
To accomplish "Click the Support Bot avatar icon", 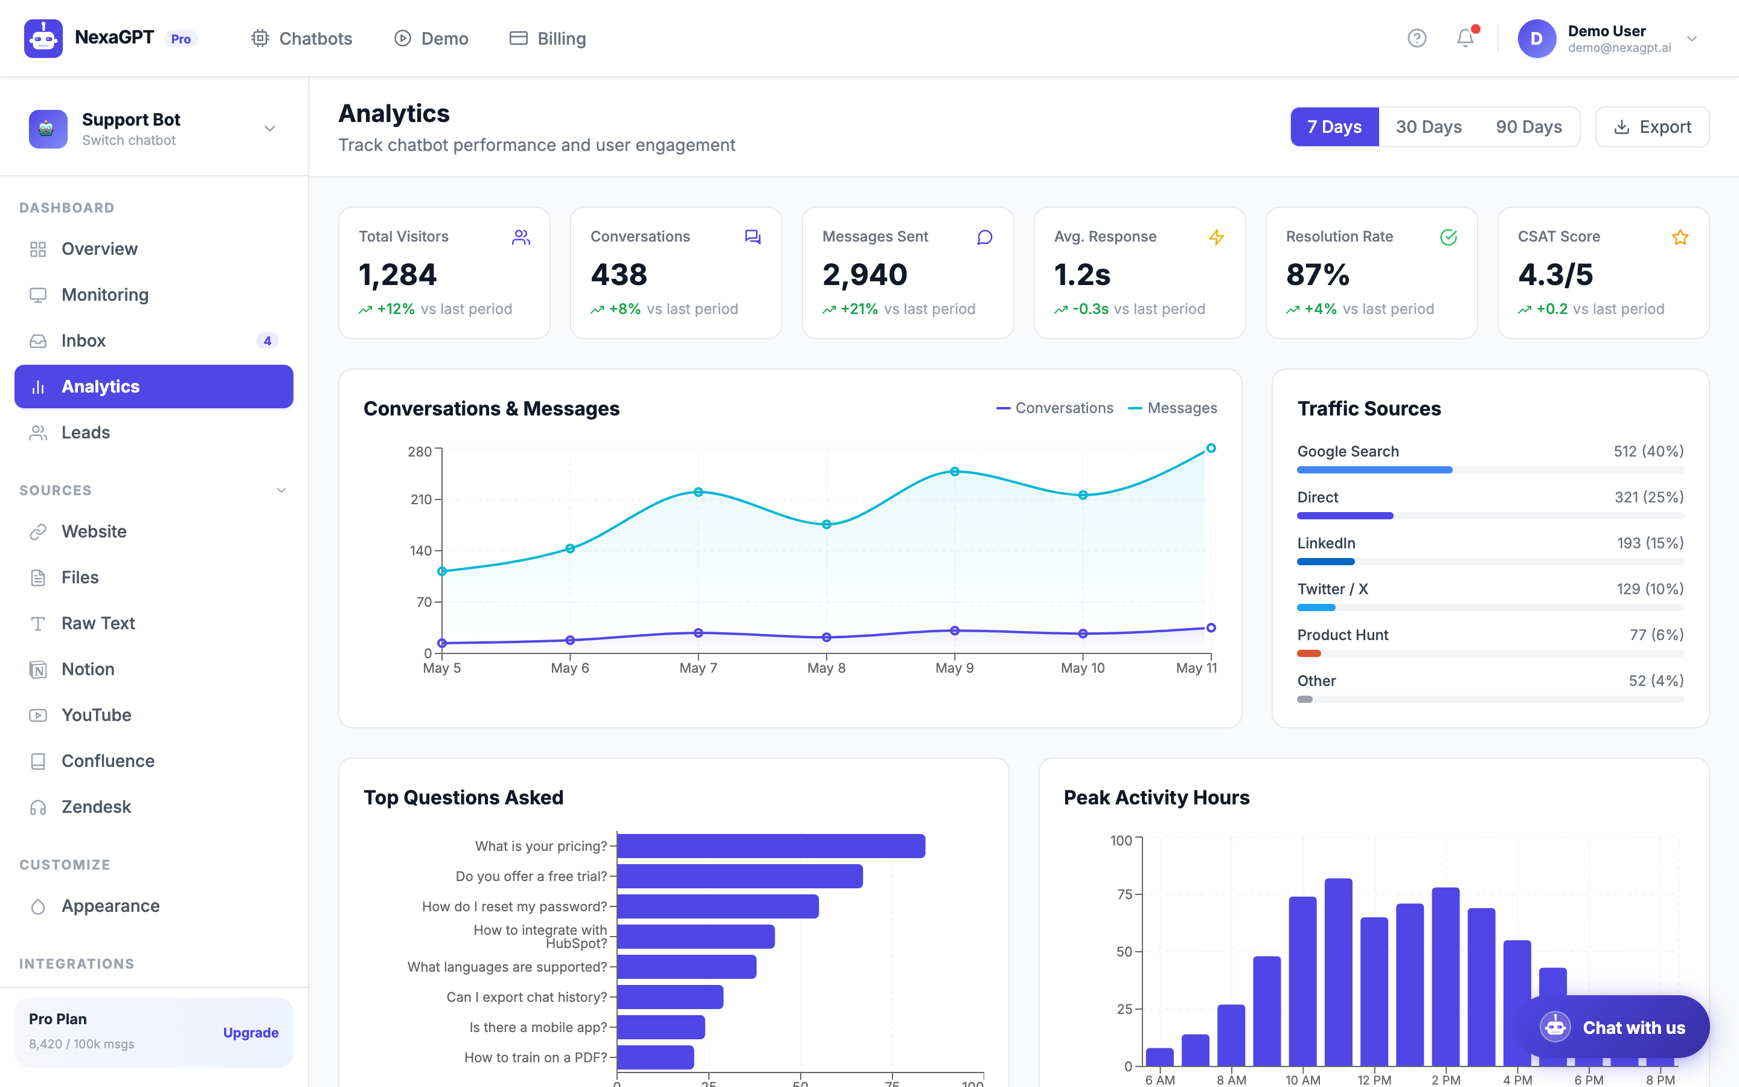I will (x=48, y=129).
